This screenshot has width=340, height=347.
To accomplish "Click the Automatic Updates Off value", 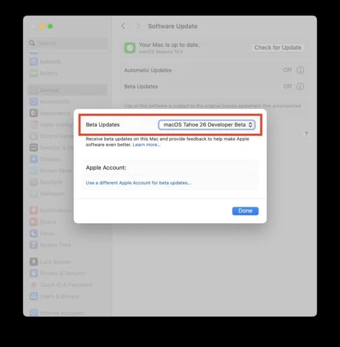I will tap(288, 70).
